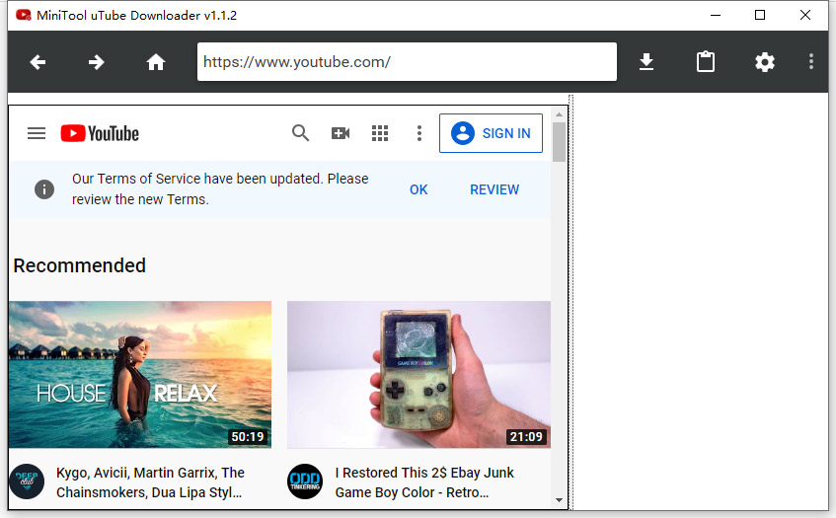Screen dimensions: 836x518
Task: Open YouTube hamburger menu
Action: [x=37, y=133]
